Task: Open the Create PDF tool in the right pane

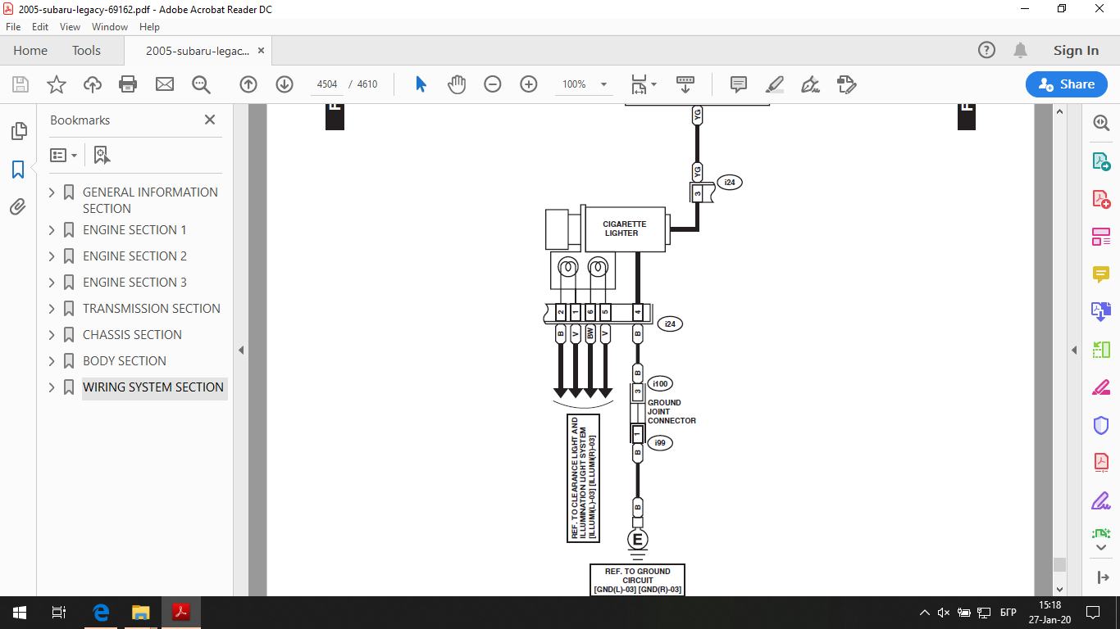Action: [x=1101, y=199]
